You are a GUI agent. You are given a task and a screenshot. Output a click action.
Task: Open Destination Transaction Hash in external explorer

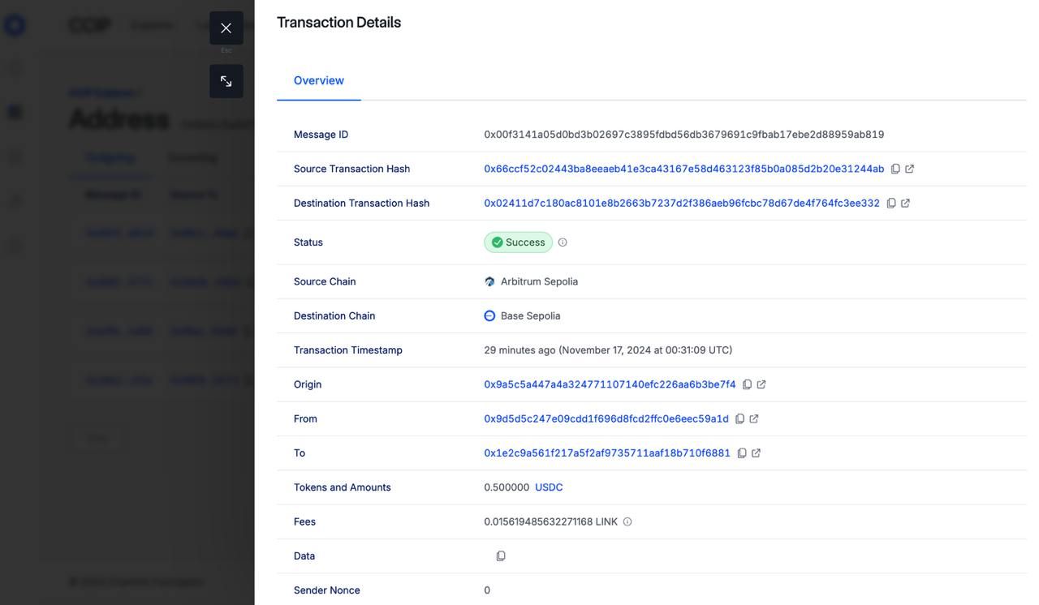coord(905,204)
